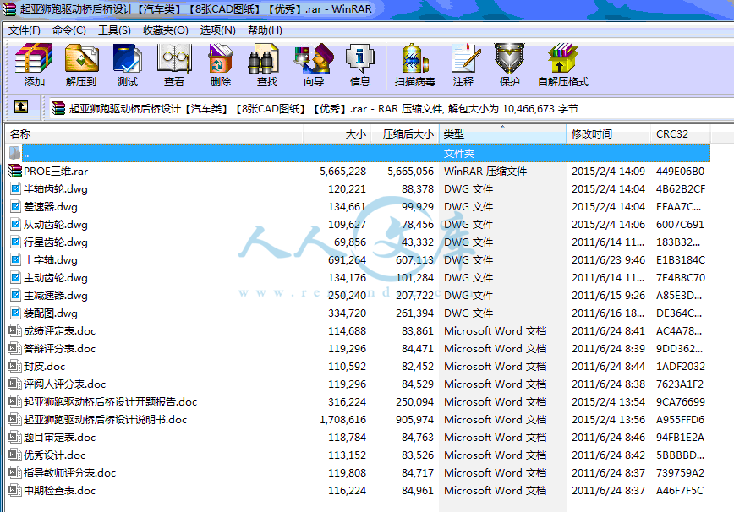Select file 主减速器.dwg
Image resolution: width=734 pixels, height=512 pixels.
tap(55, 296)
